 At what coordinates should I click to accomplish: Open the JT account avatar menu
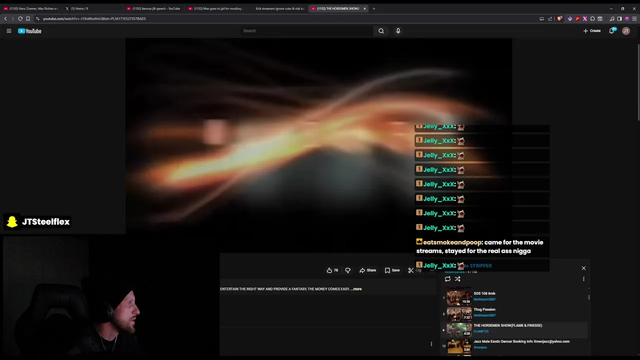click(x=626, y=31)
